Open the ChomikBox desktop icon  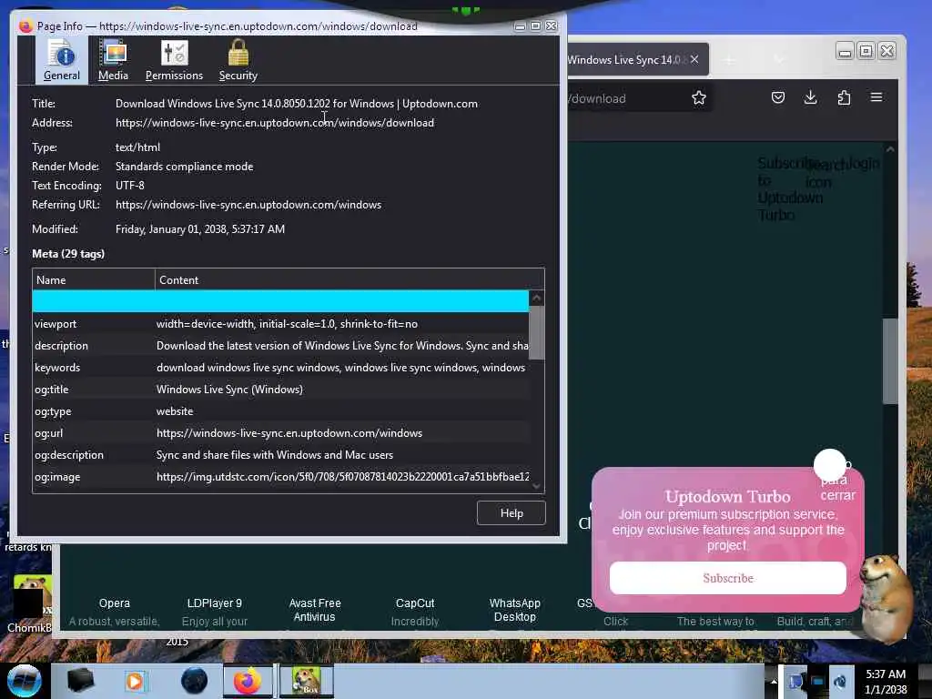pyautogui.click(x=32, y=604)
